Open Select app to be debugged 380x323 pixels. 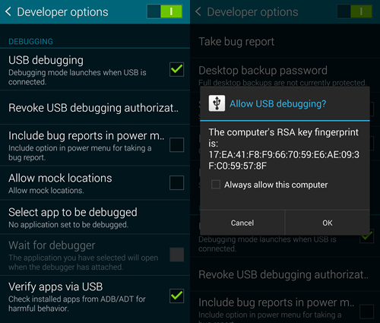(x=95, y=217)
